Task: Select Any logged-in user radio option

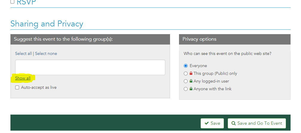Action: click(x=186, y=81)
